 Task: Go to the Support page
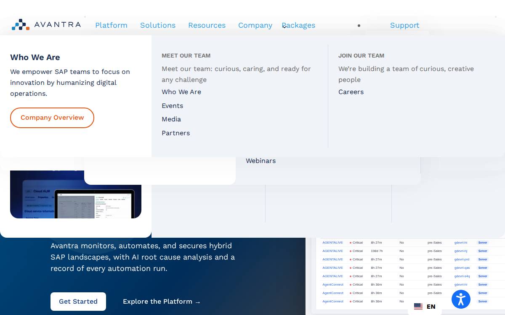point(404,25)
